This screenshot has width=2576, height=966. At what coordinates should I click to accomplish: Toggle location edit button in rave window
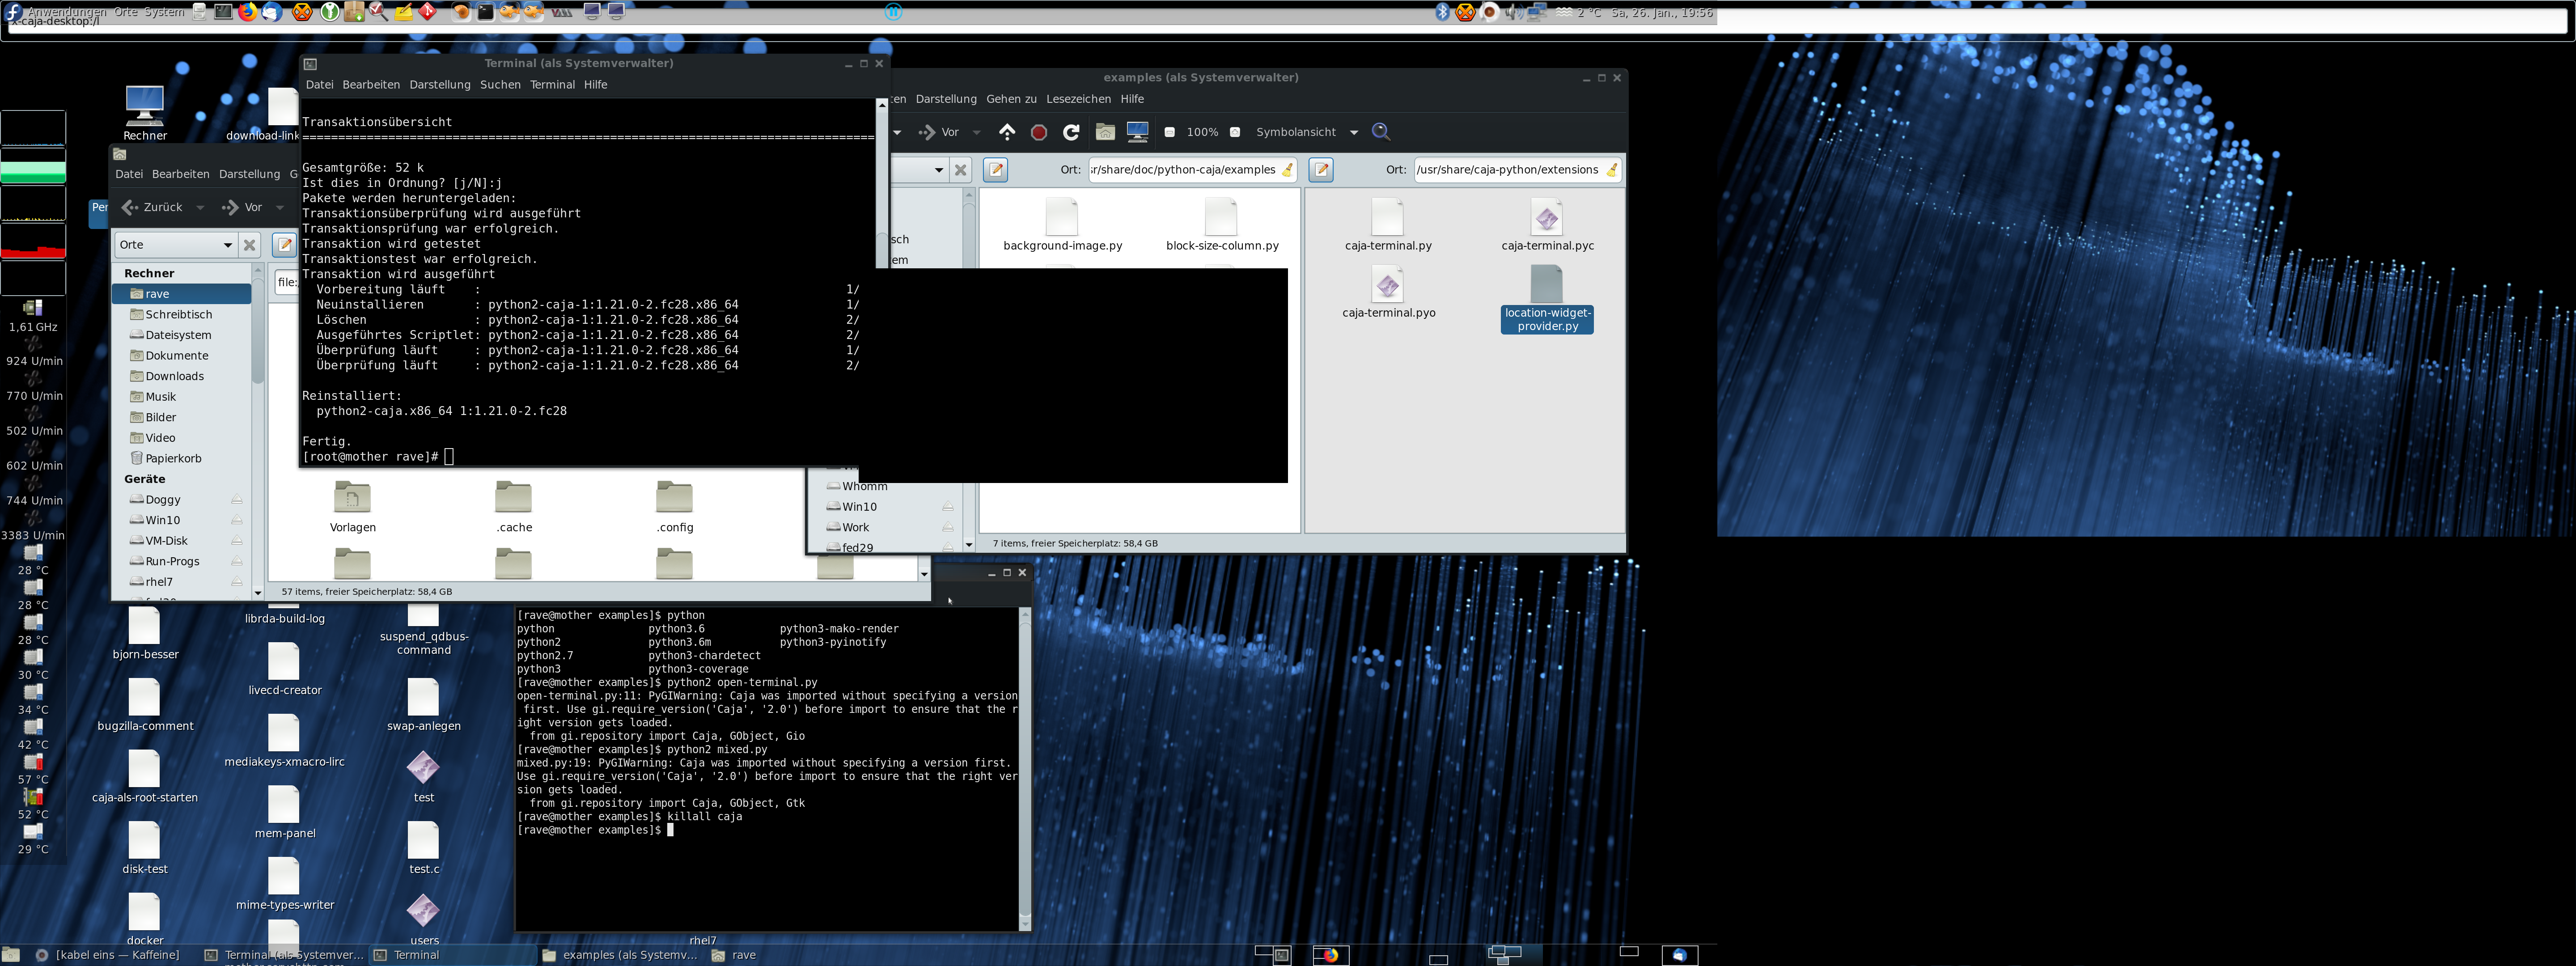point(284,244)
